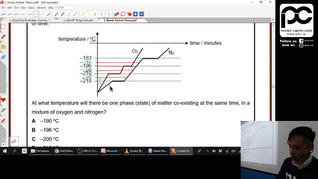Open the File menu

click(4, 7)
